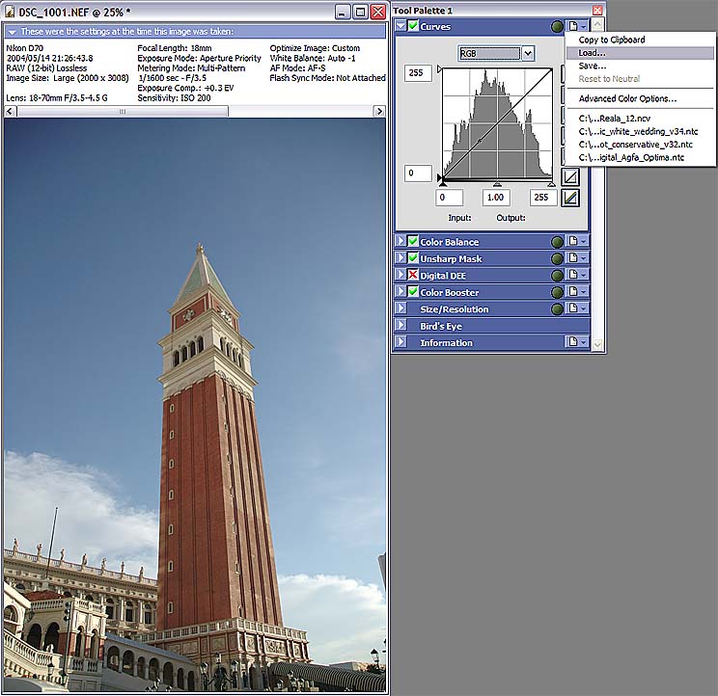Choose Load... from the Curves menu
This screenshot has height=696, width=718.
[593, 53]
